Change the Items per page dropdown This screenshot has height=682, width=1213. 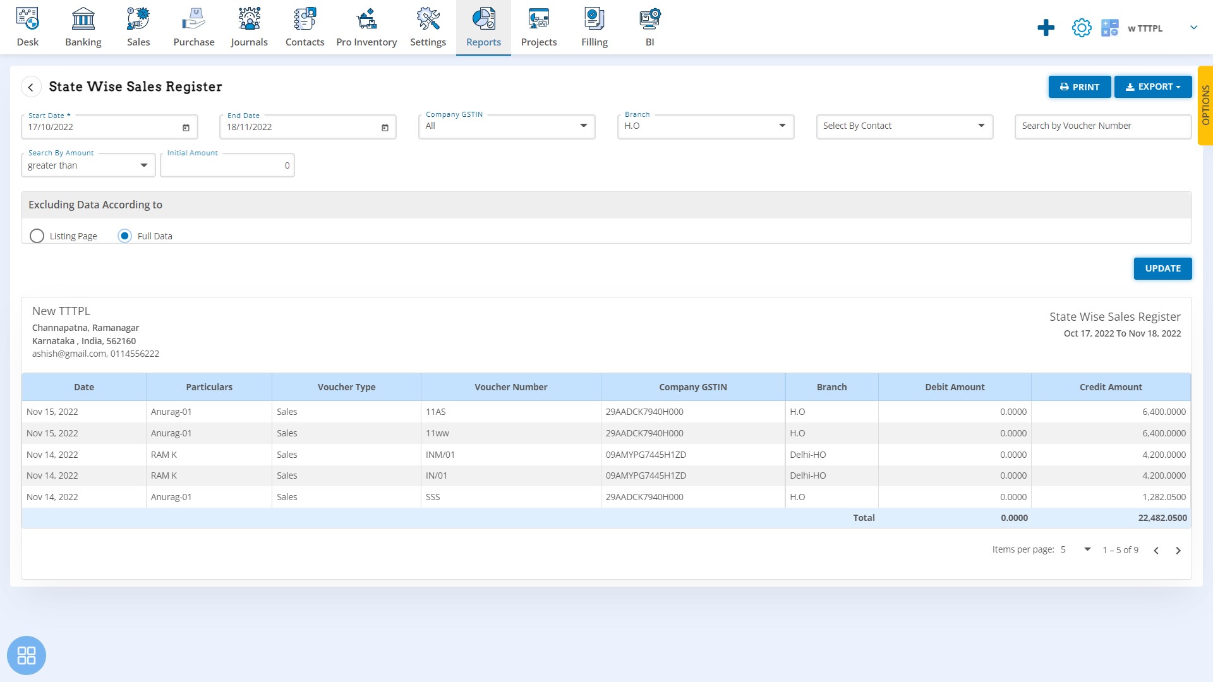pyautogui.click(x=1076, y=549)
